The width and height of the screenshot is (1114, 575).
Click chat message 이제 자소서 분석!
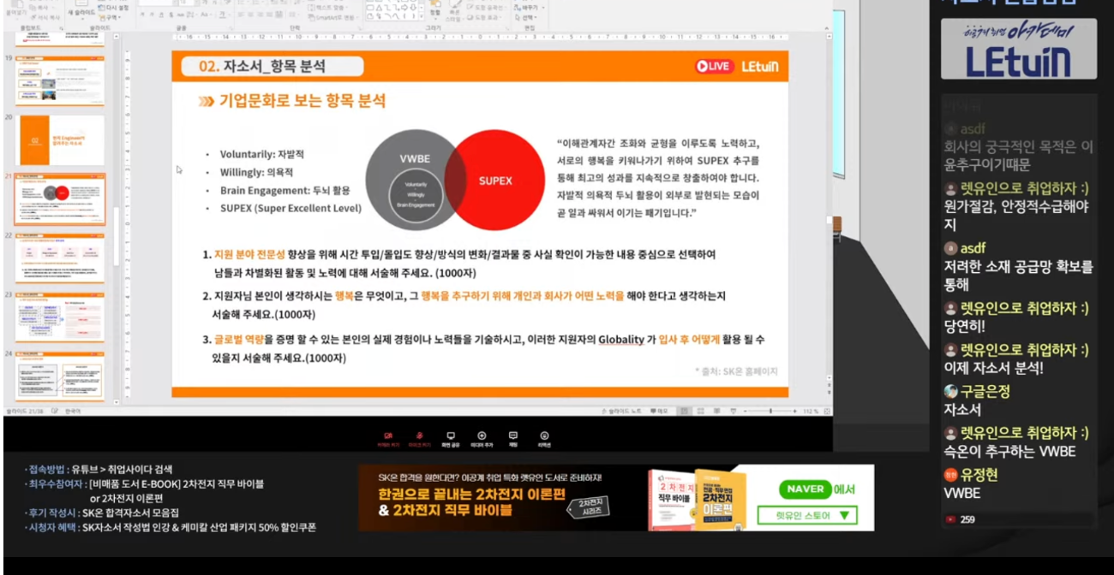click(993, 369)
